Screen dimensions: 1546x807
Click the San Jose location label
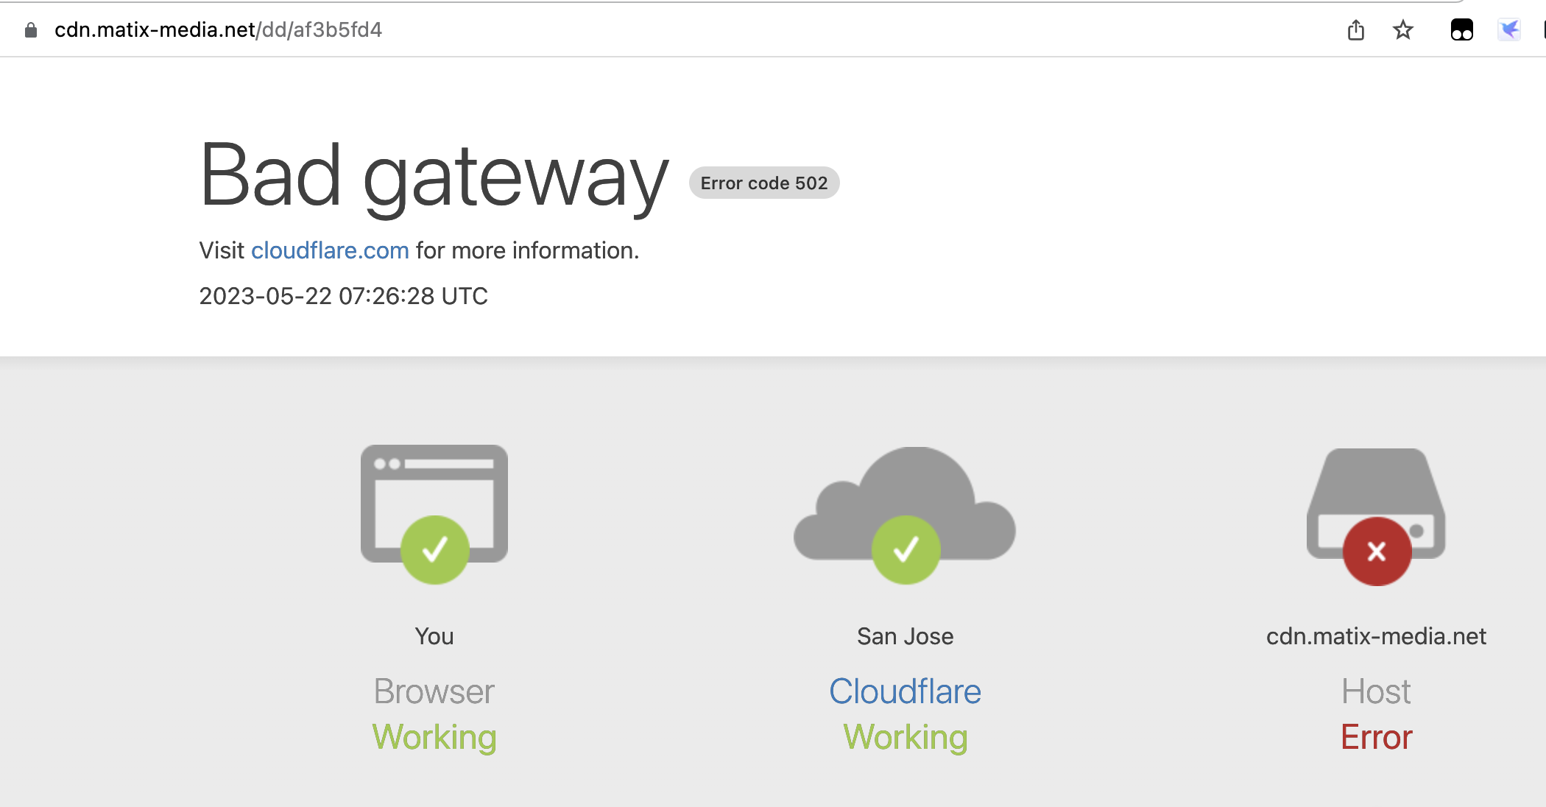click(x=905, y=636)
